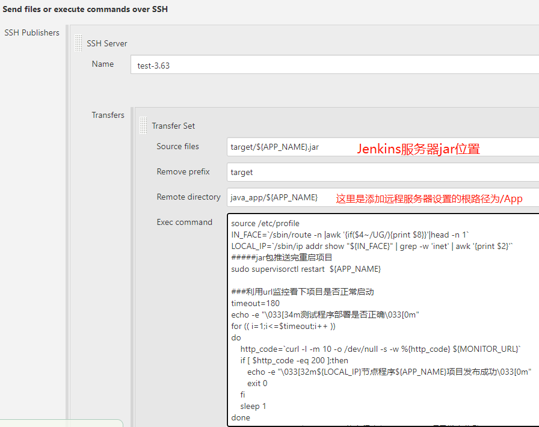This screenshot has height=427, width=539.
Task: Click the red note Jenkins服务器jar位置
Action: click(x=416, y=147)
